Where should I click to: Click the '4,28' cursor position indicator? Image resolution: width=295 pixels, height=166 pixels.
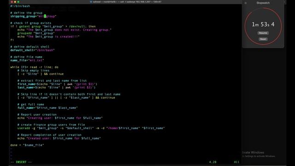(212, 162)
